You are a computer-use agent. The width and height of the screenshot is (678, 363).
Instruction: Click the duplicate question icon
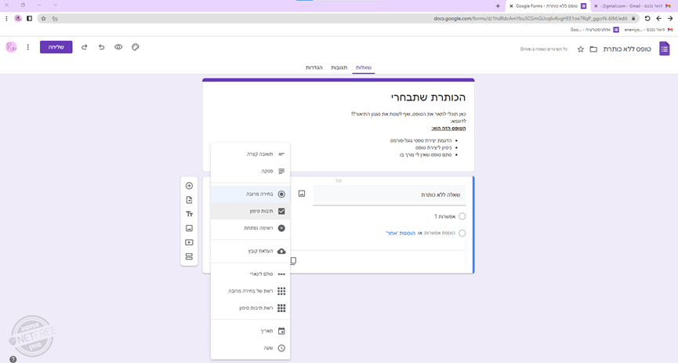293,260
